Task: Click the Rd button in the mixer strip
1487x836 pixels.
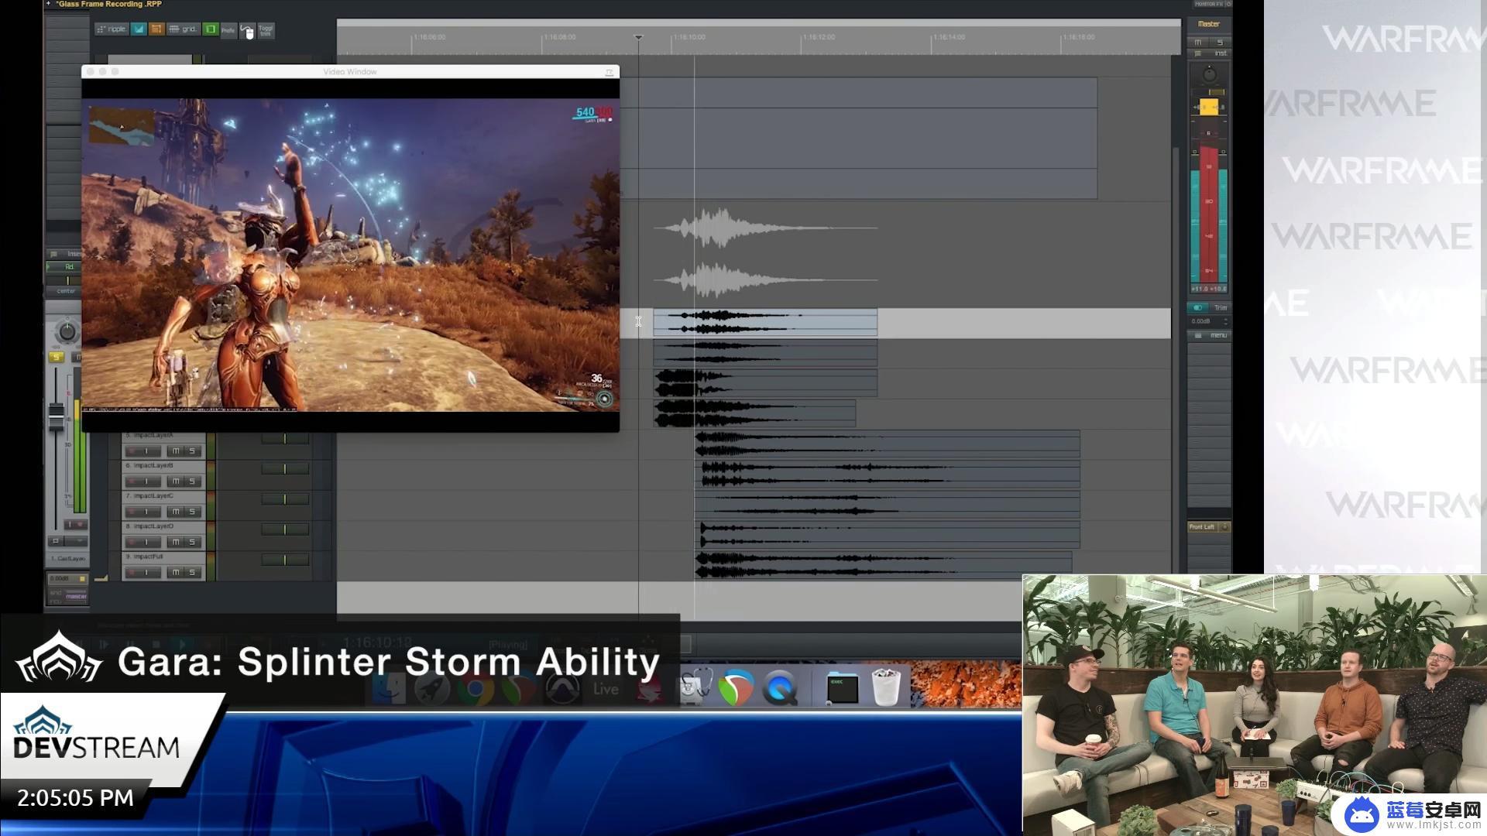Action: pos(68,267)
